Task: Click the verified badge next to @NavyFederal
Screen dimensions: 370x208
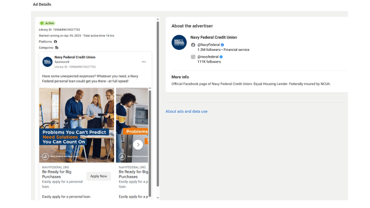Action: [x=222, y=45]
